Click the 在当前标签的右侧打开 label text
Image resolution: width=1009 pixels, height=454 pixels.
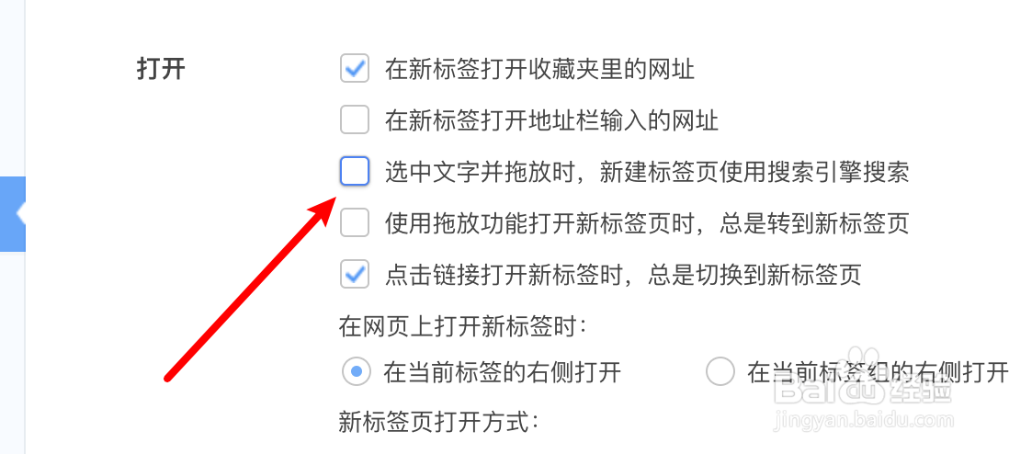click(x=502, y=372)
